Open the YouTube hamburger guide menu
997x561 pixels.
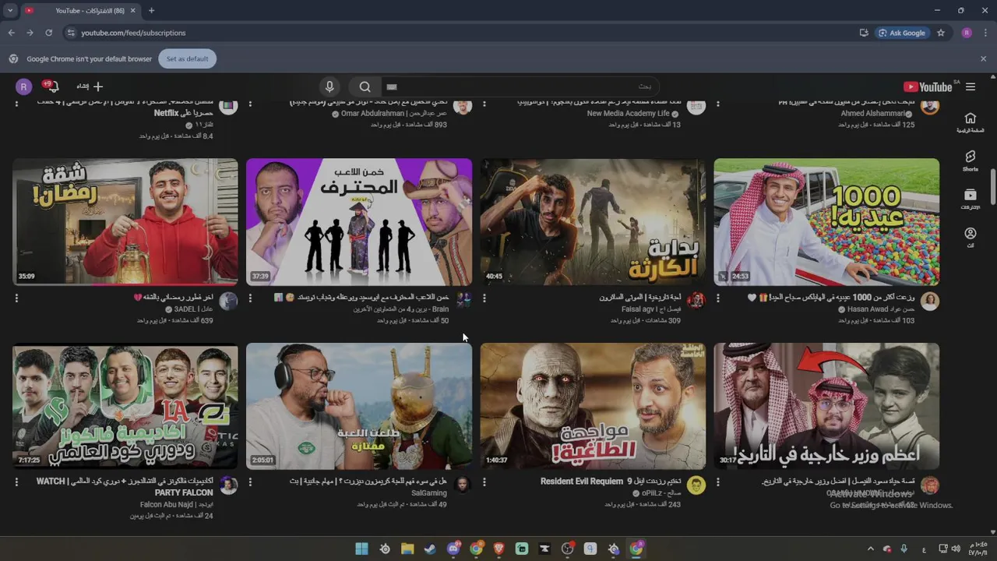click(x=971, y=86)
